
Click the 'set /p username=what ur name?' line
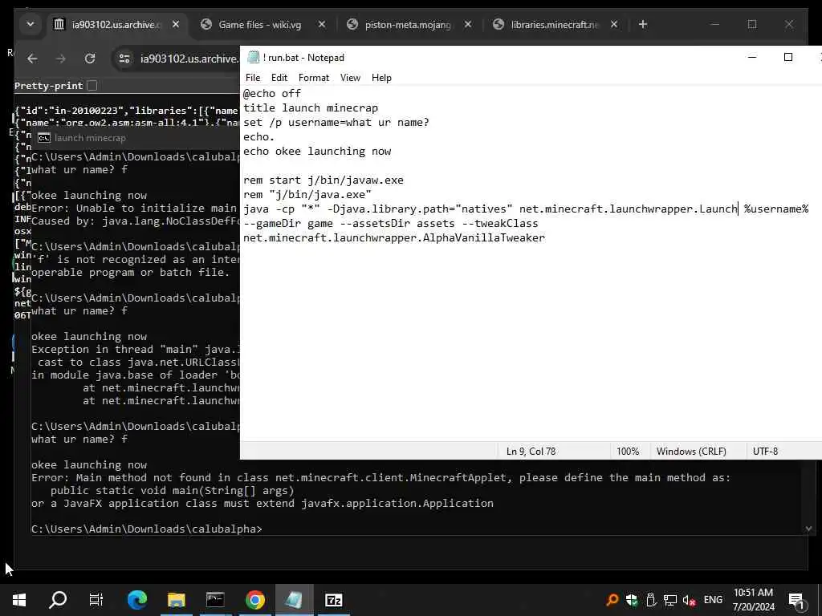(336, 122)
